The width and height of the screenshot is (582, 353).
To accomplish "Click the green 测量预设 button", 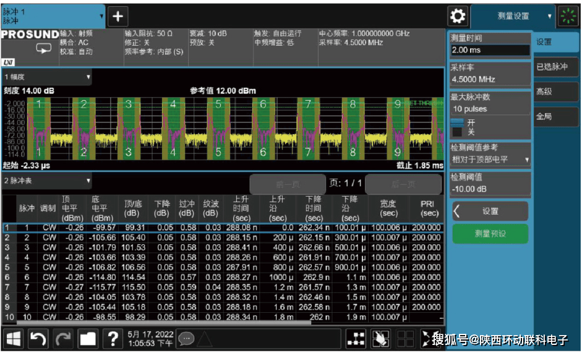I will pos(490,234).
